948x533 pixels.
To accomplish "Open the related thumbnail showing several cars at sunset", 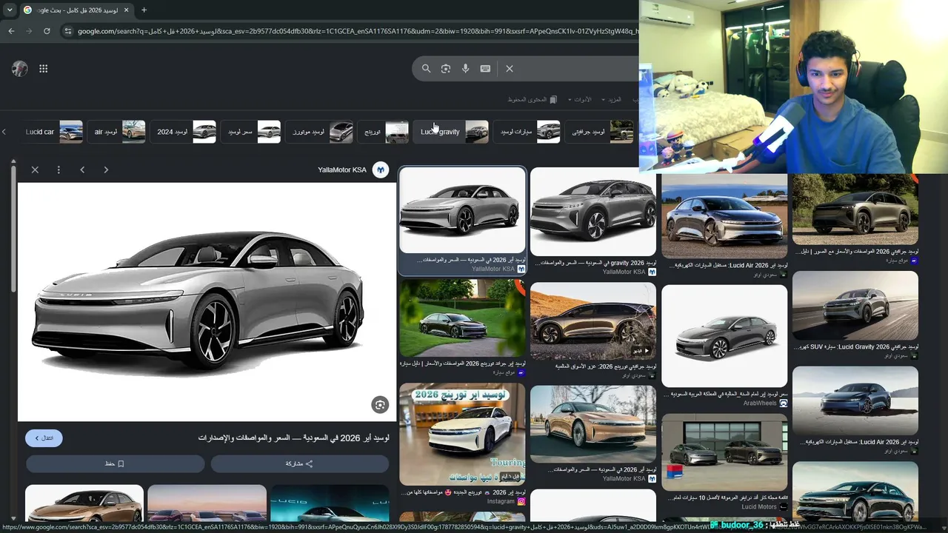I will [207, 503].
